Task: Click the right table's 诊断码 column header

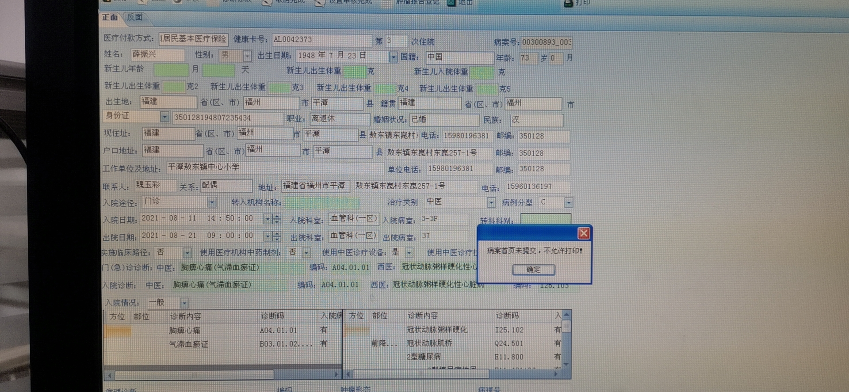Action: pyautogui.click(x=507, y=316)
